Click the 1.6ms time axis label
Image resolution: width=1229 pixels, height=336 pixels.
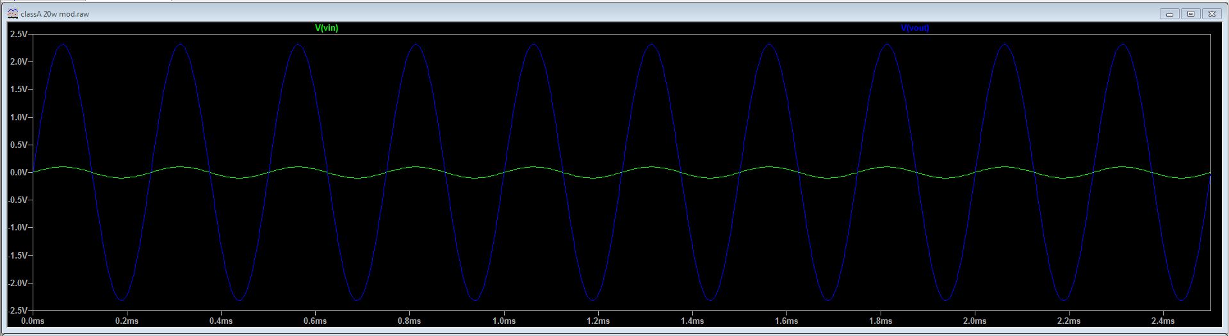point(786,321)
